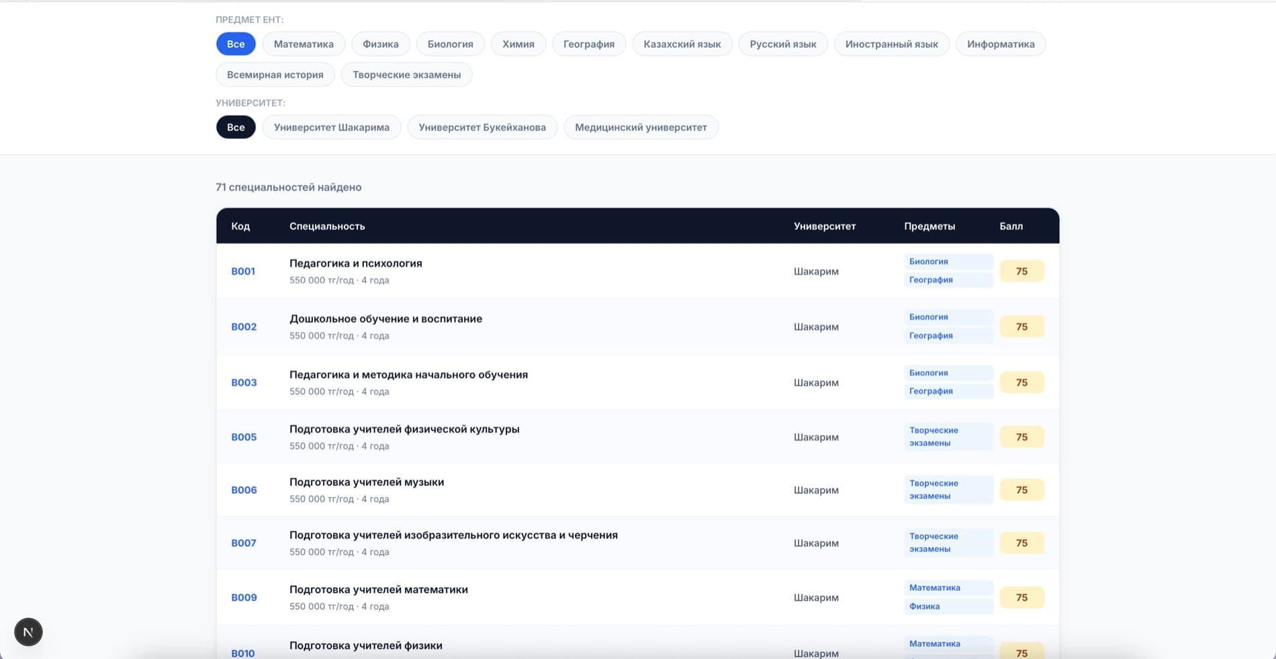
Task: Select 'Подготовка учителей математики' specialty
Action: pos(379,590)
